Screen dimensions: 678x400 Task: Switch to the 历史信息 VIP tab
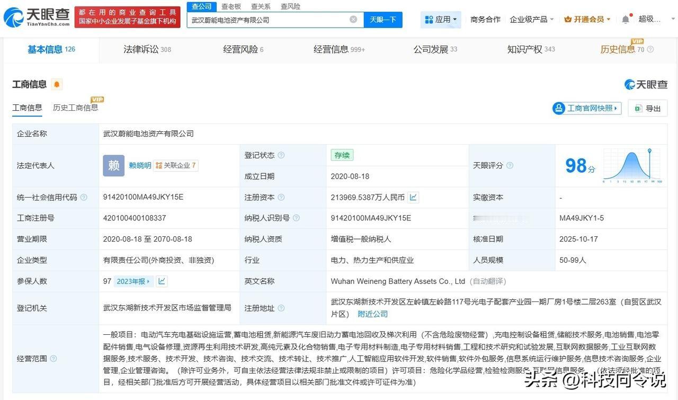pyautogui.click(x=622, y=49)
